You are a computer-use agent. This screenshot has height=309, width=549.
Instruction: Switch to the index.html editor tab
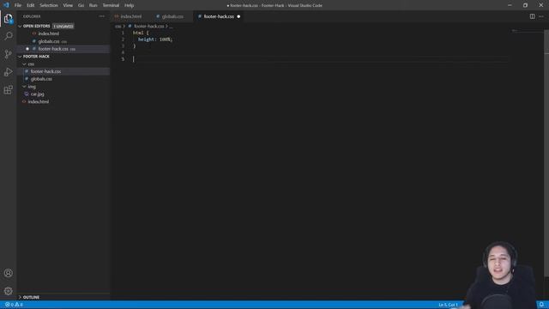tap(130, 16)
